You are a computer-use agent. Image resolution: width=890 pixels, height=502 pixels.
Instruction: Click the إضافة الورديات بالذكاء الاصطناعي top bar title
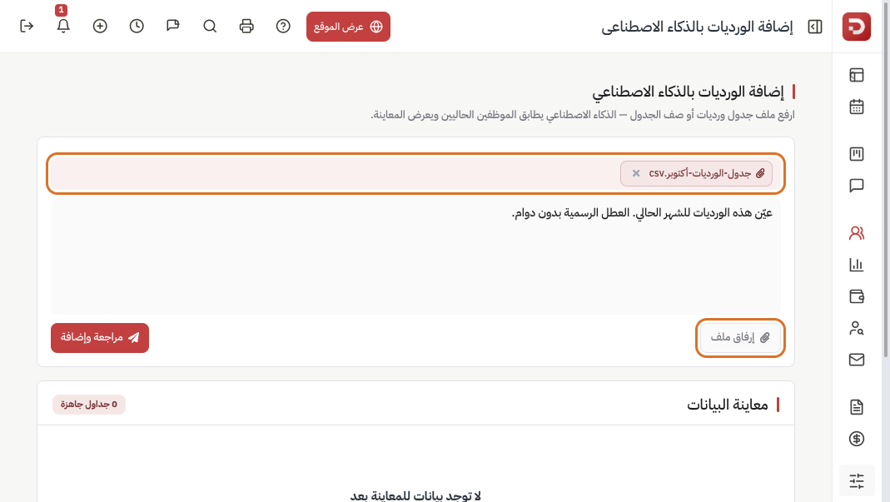(697, 27)
